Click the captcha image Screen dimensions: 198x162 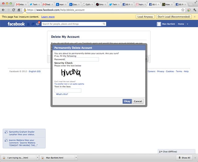(x=71, y=73)
